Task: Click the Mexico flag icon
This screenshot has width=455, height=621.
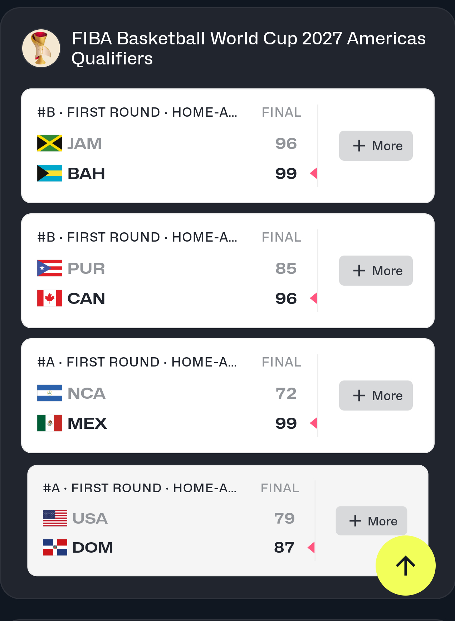Action: [x=50, y=423]
